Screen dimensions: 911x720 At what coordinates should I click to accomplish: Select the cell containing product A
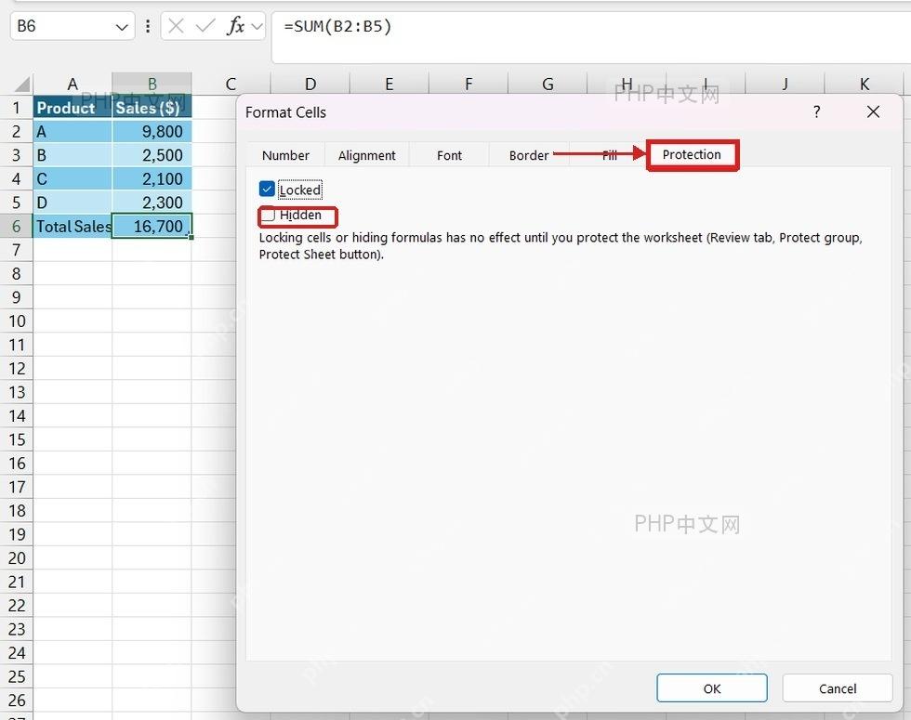coord(73,131)
